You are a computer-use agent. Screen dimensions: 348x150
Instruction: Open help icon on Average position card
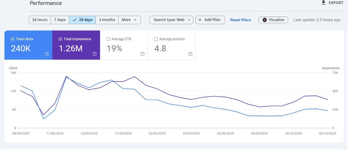[190, 54]
